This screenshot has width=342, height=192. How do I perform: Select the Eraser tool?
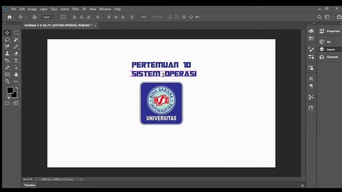point(16,53)
